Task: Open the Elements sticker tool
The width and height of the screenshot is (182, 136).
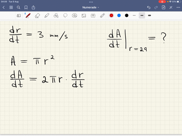Action: [x=74, y=15]
